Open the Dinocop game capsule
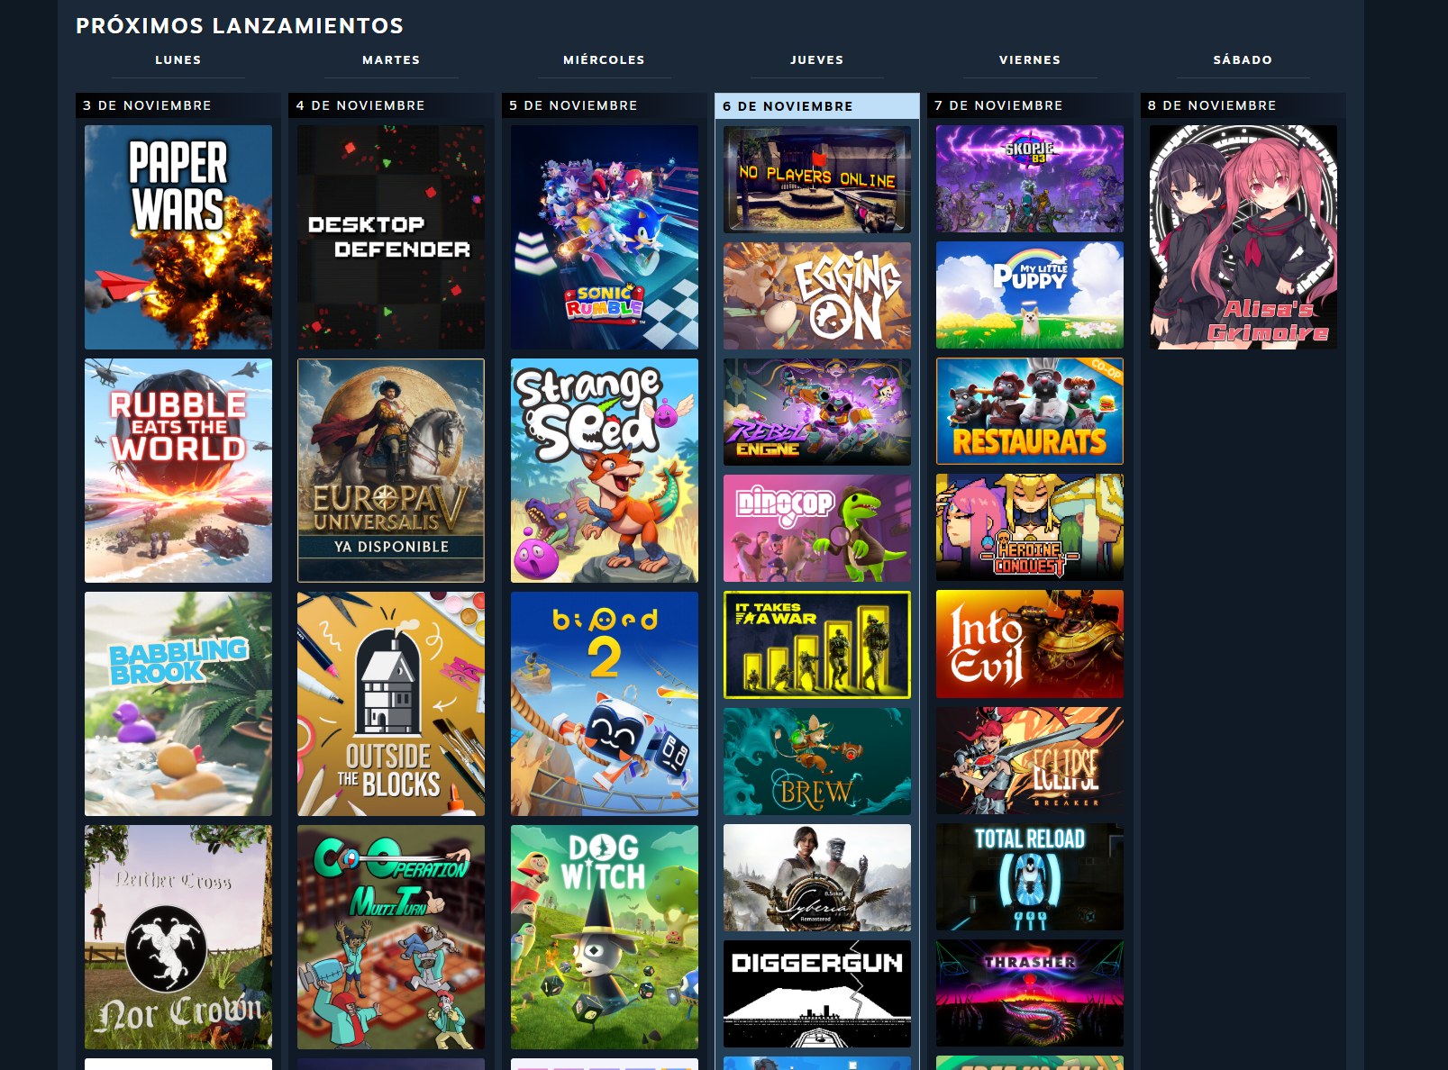 point(817,528)
